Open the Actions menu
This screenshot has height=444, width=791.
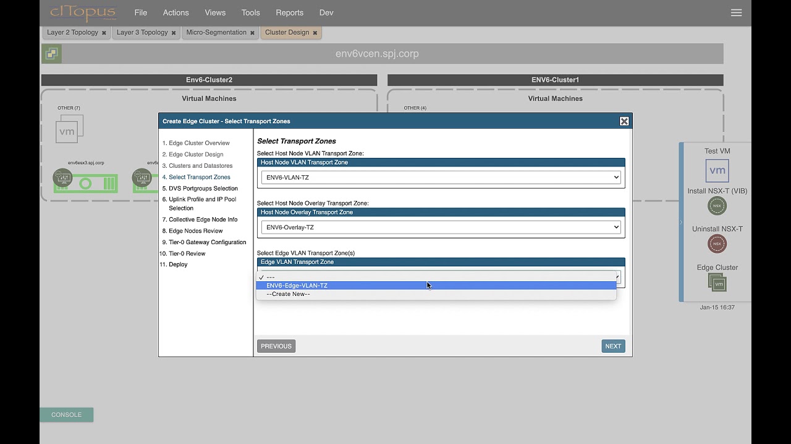tap(176, 12)
